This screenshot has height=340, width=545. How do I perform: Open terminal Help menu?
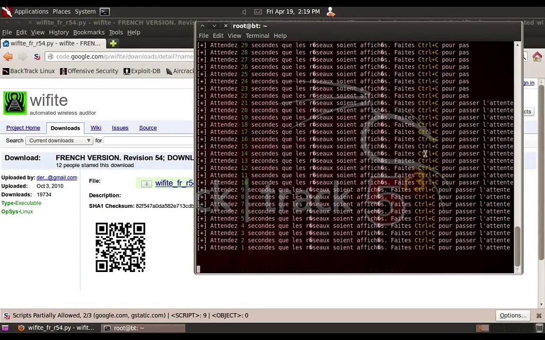pos(280,36)
